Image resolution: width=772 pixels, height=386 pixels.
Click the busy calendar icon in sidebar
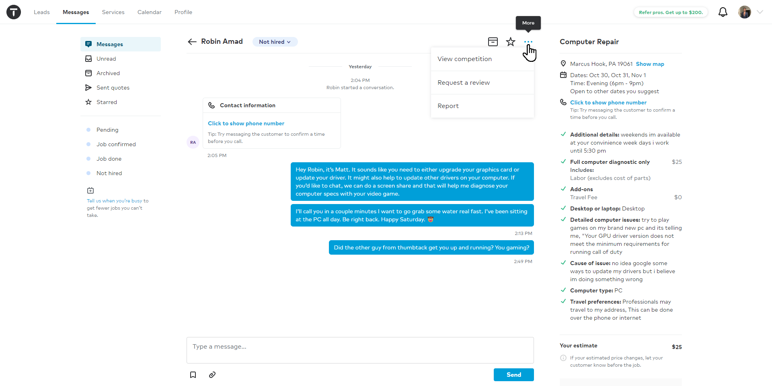pos(90,190)
